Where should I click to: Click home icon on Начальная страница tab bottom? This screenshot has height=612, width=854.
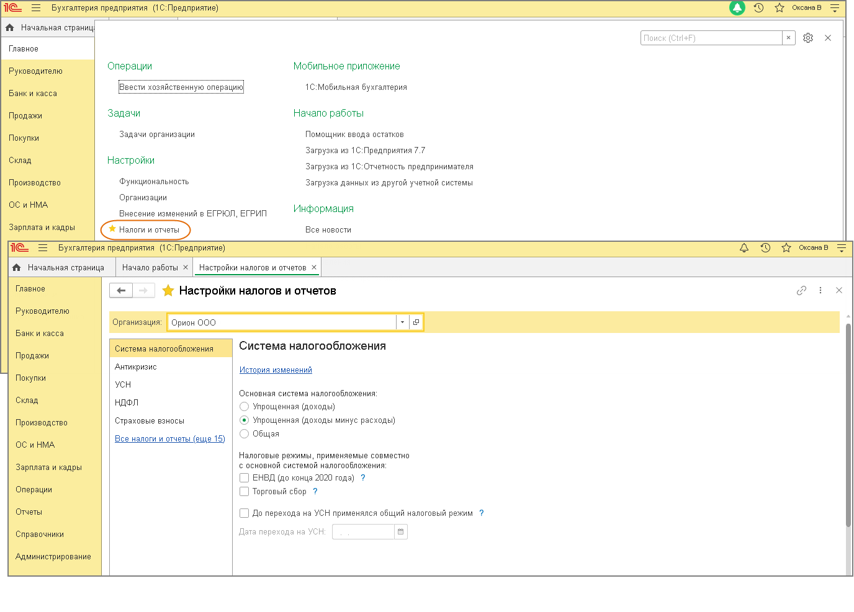[x=17, y=267]
